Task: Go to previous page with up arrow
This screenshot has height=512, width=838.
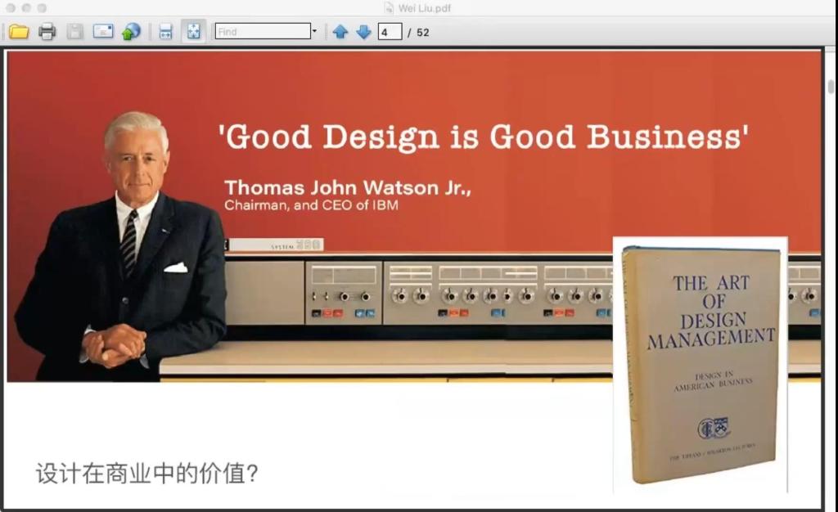Action: coord(340,32)
